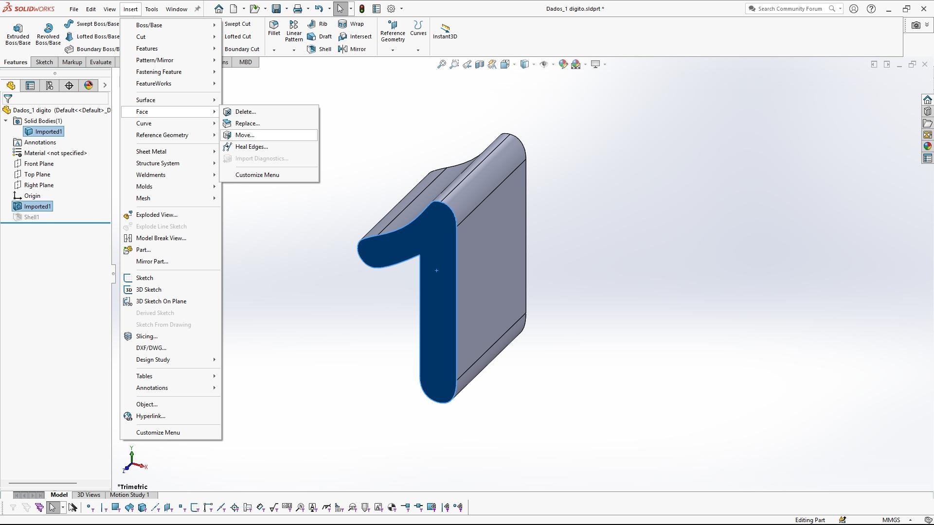The height and width of the screenshot is (525, 934).
Task: Open the Surface submenu
Action: coord(171,100)
